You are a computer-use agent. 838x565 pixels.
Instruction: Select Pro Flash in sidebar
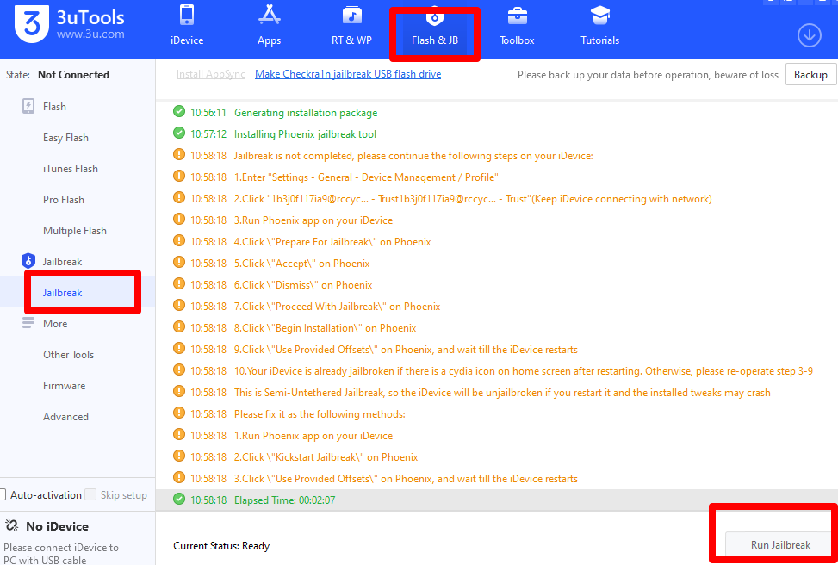click(x=64, y=199)
